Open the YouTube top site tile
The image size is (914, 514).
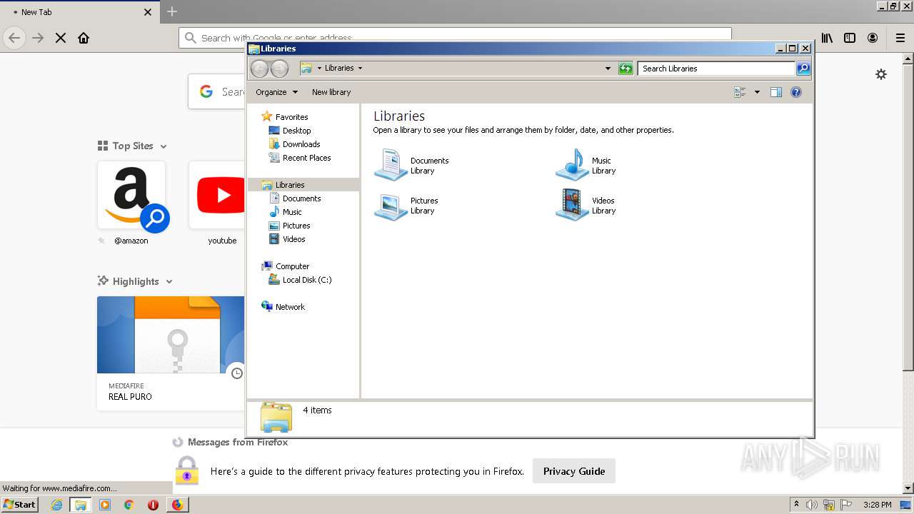coord(216,196)
